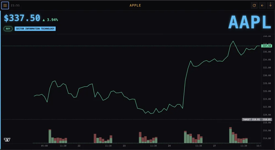
Task: Open the TradingView logo link
Action: (7, 140)
